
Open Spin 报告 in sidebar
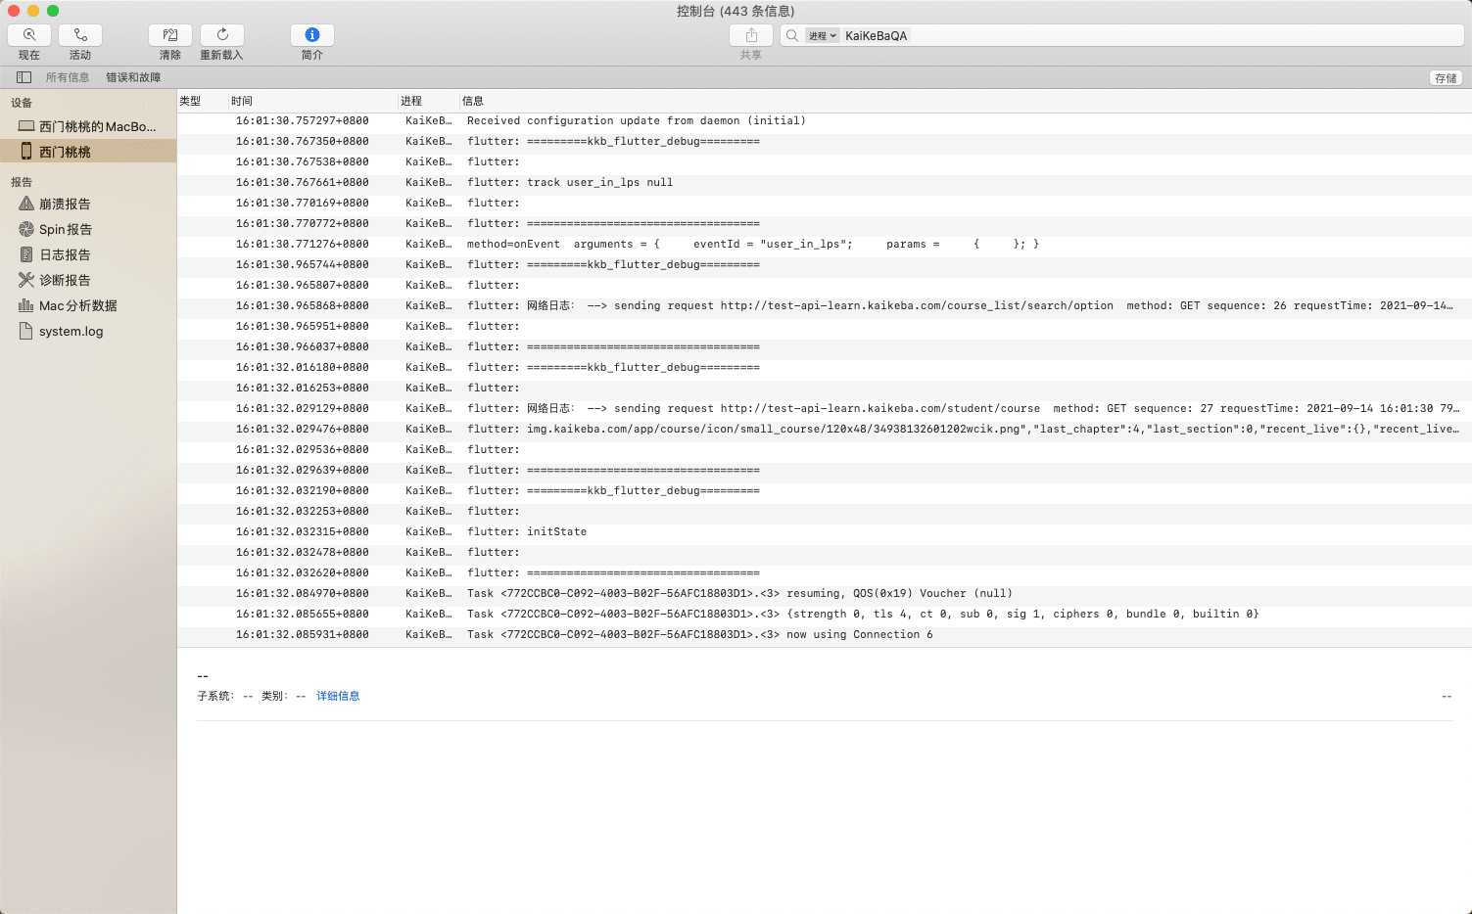(66, 229)
